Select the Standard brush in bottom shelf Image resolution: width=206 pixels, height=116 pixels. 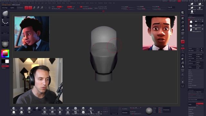pyautogui.click(x=14, y=109)
